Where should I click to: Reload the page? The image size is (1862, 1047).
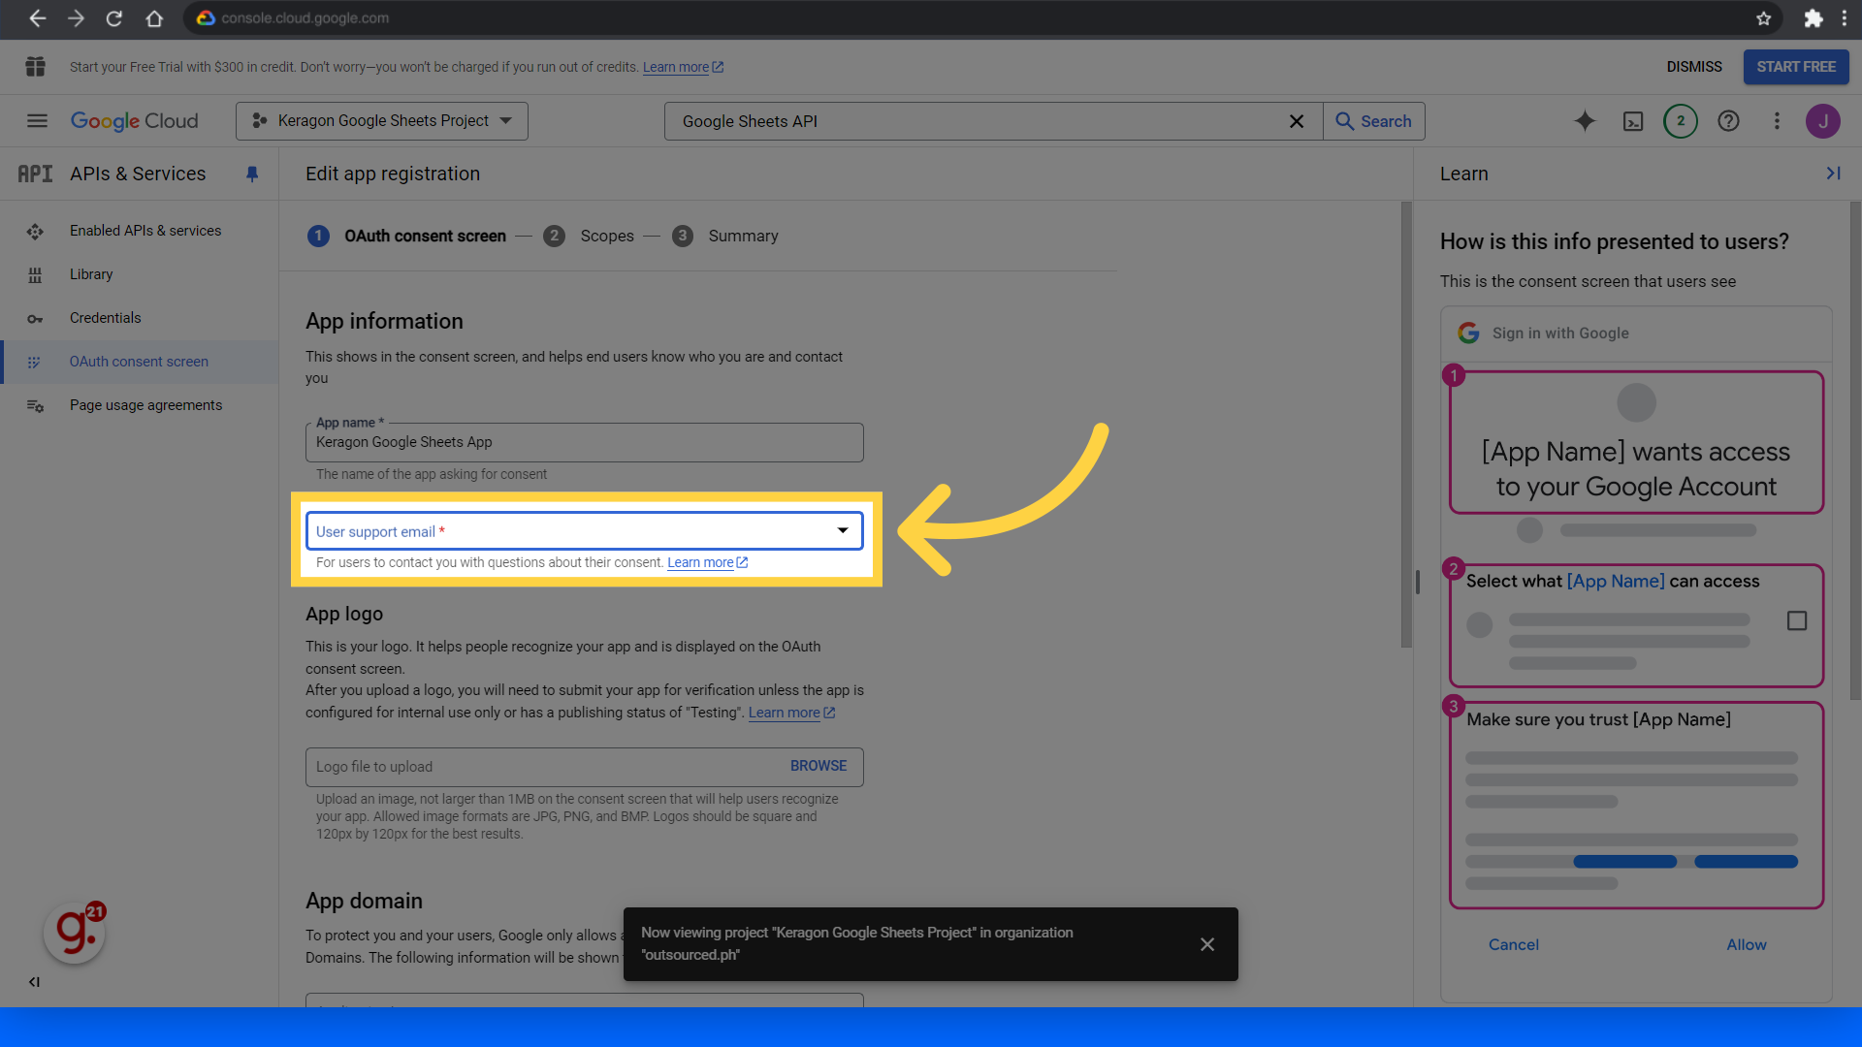click(114, 18)
